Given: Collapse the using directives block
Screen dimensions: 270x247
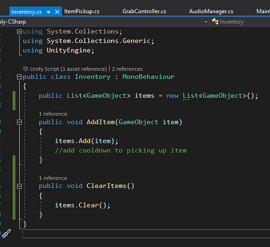Looking at the screenshot, I should click(19, 32).
